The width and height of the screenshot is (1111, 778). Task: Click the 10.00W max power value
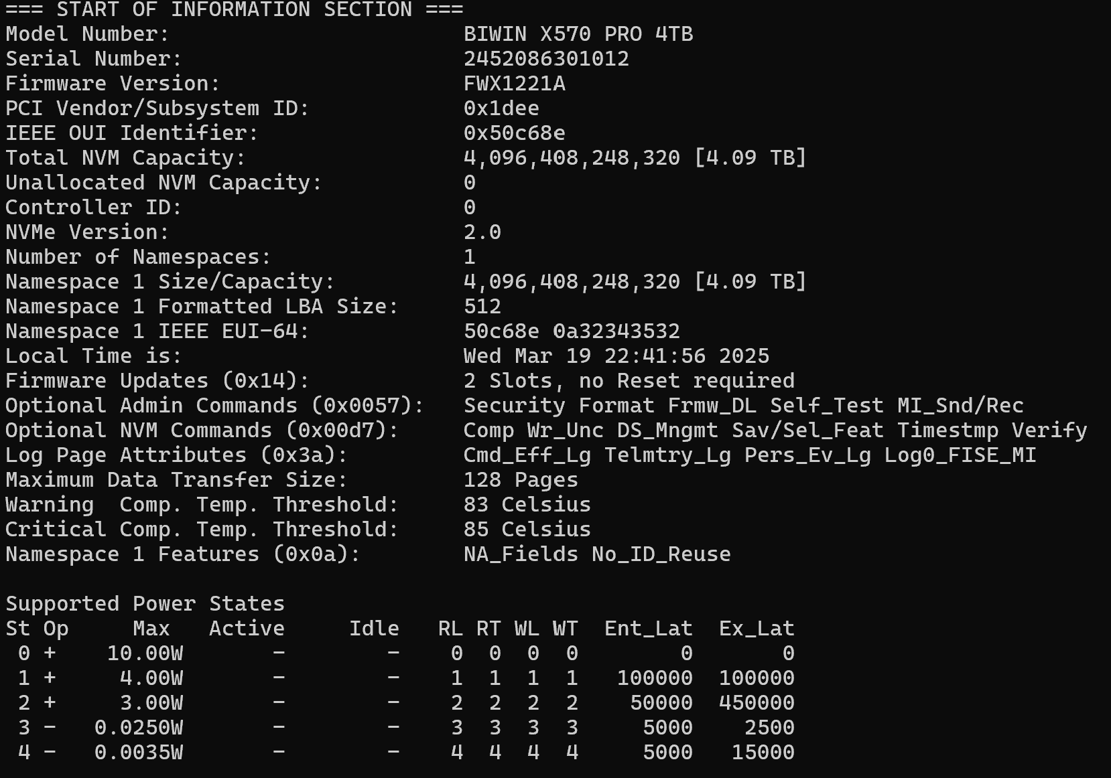click(145, 653)
